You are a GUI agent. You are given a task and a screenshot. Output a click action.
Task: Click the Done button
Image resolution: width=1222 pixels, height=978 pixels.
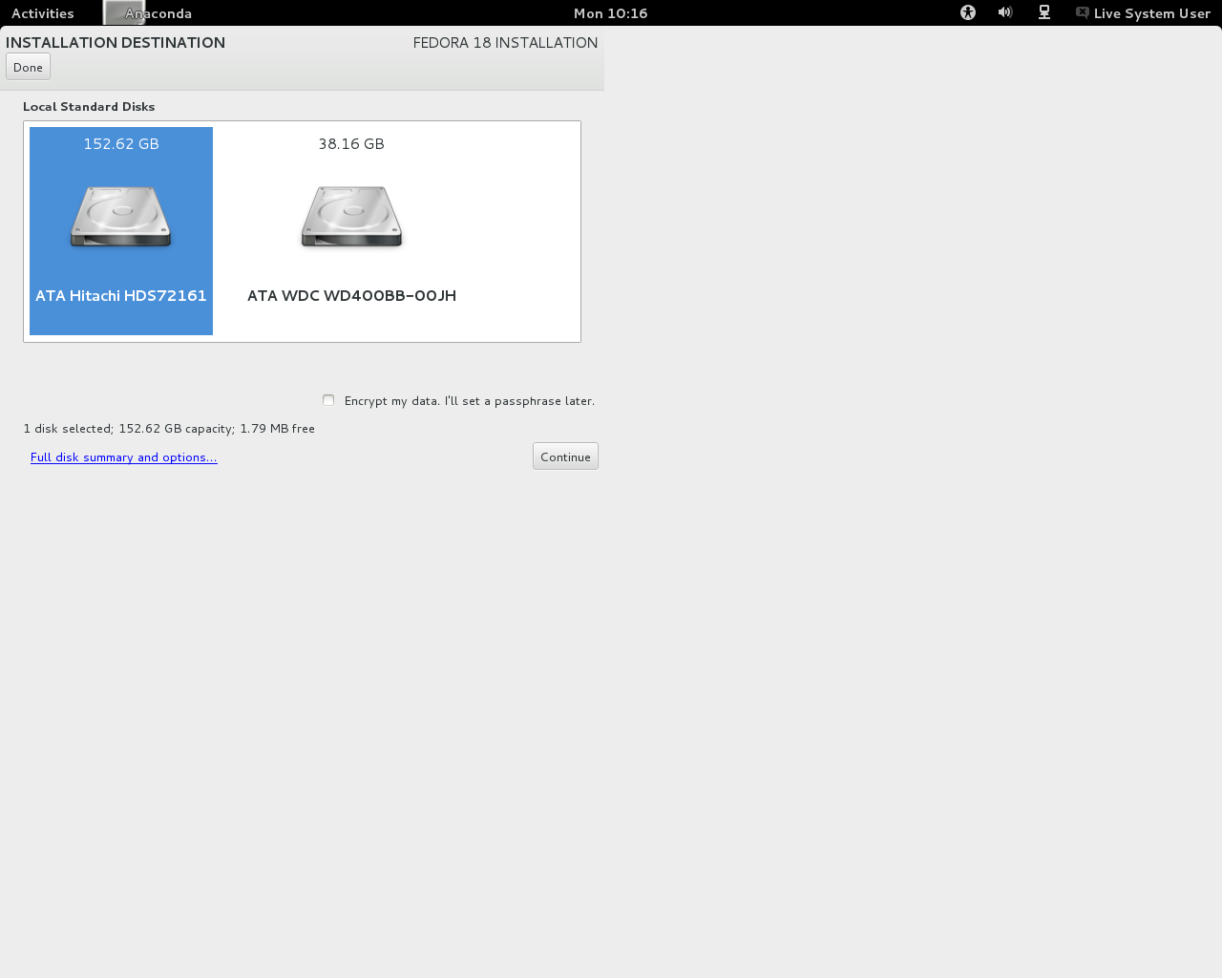pos(28,67)
